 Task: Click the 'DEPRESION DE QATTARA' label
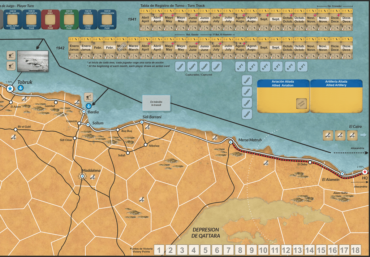206,233
